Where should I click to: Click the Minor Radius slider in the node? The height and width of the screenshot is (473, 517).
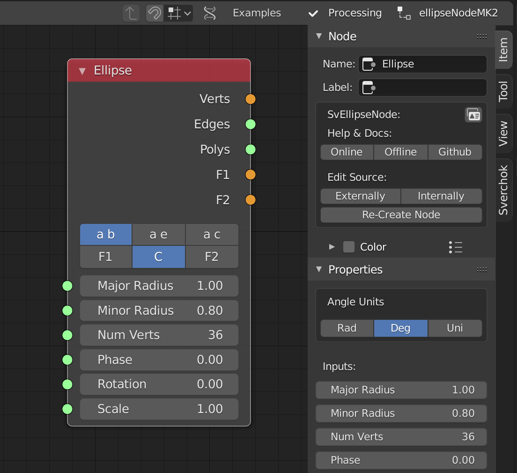click(159, 310)
